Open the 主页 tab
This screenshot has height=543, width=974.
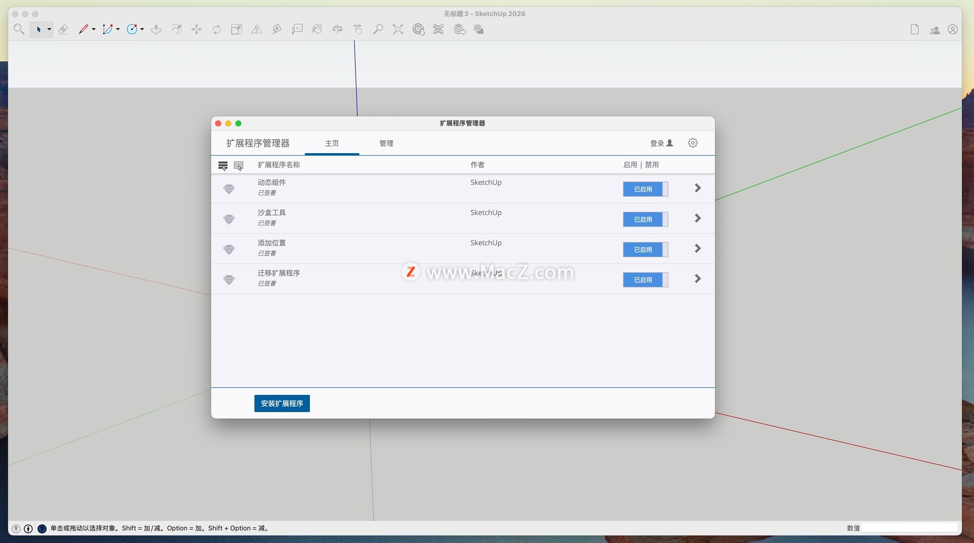332,143
